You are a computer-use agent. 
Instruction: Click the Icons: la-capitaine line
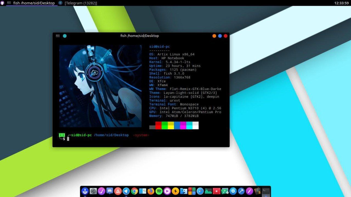184,96
